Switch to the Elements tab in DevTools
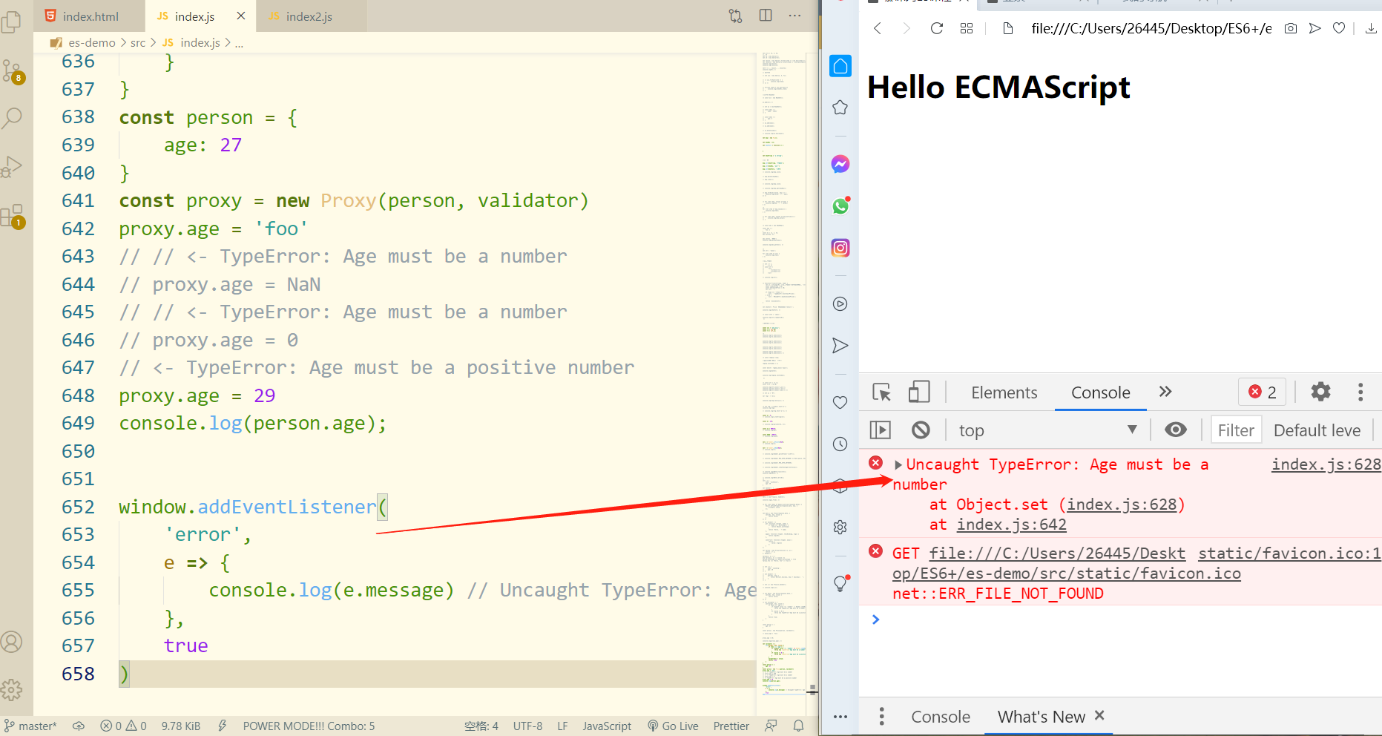 pos(1004,392)
